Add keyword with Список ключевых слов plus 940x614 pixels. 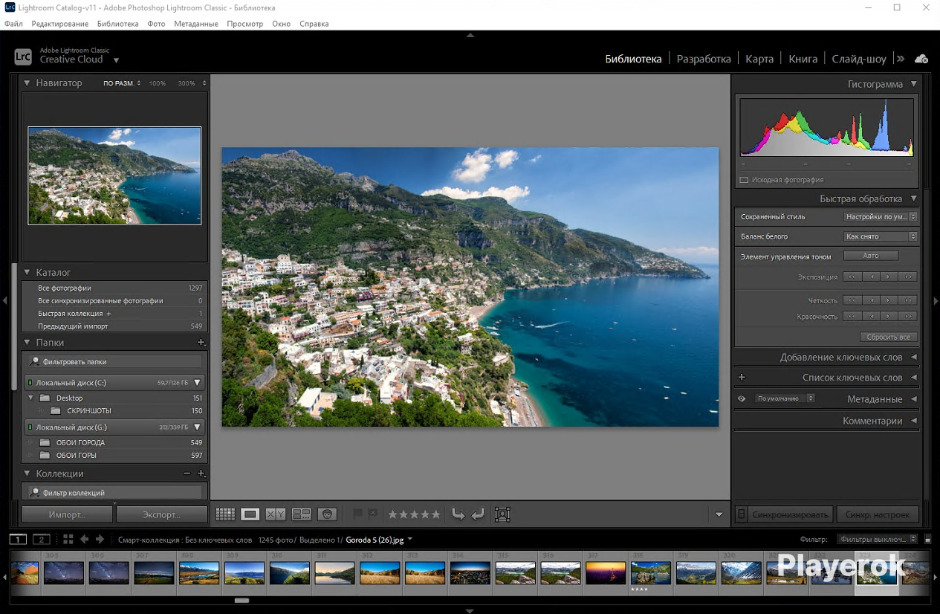click(742, 378)
